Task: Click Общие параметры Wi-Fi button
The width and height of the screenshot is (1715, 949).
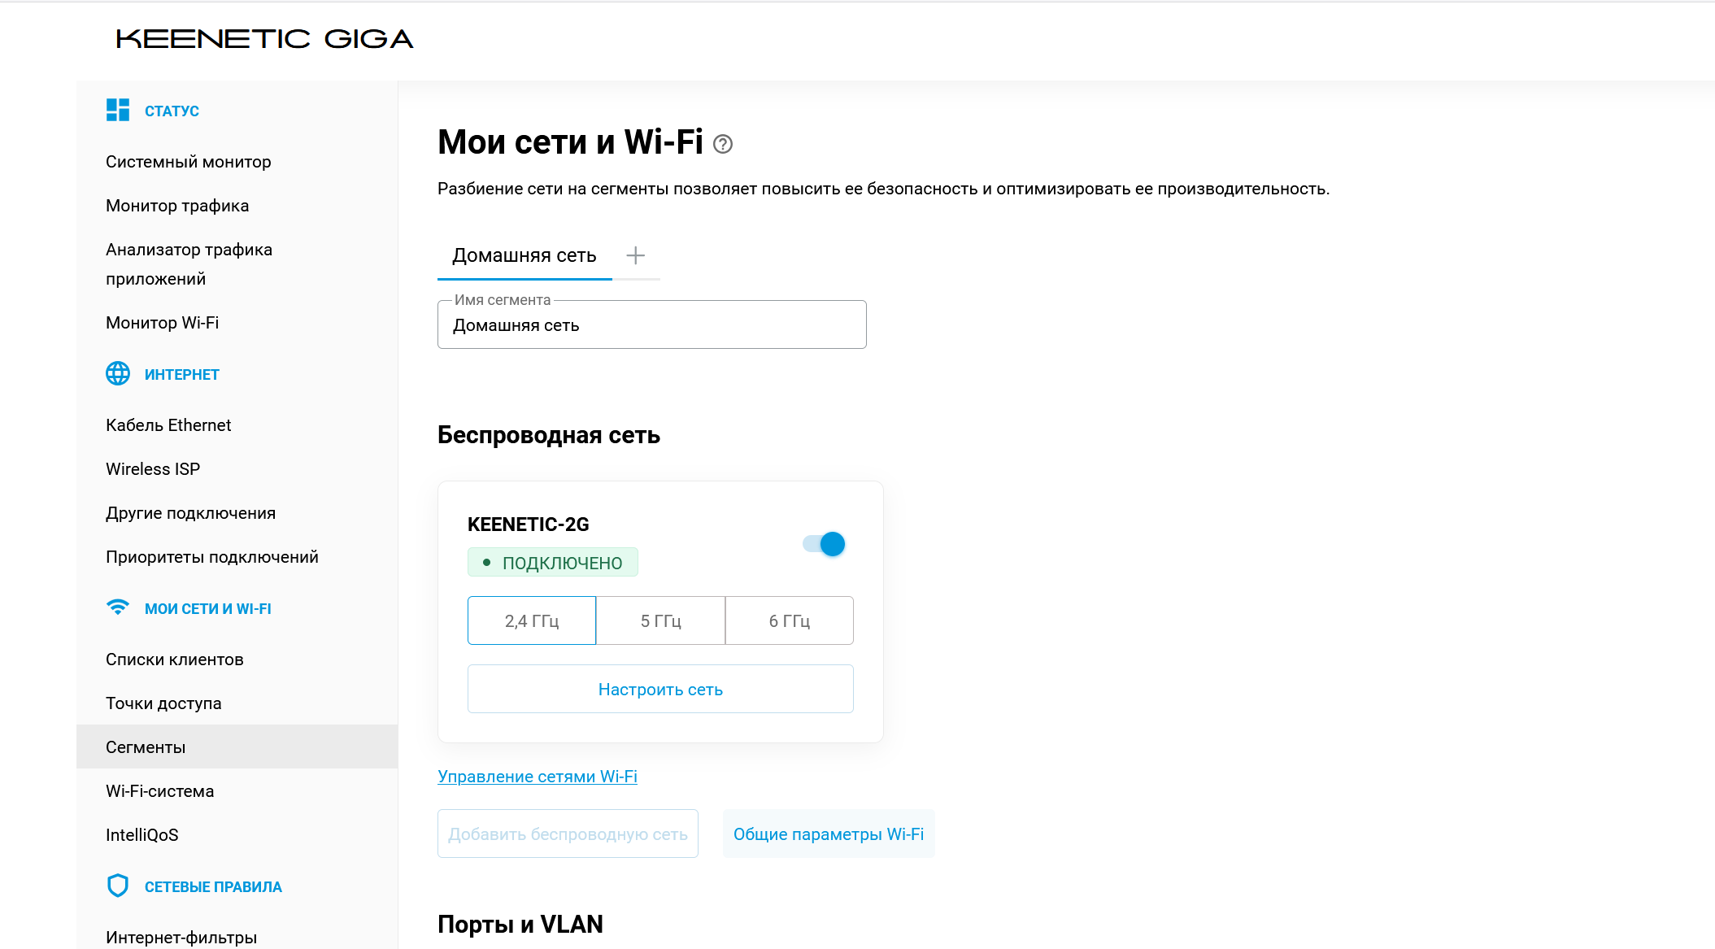Action: (x=829, y=834)
